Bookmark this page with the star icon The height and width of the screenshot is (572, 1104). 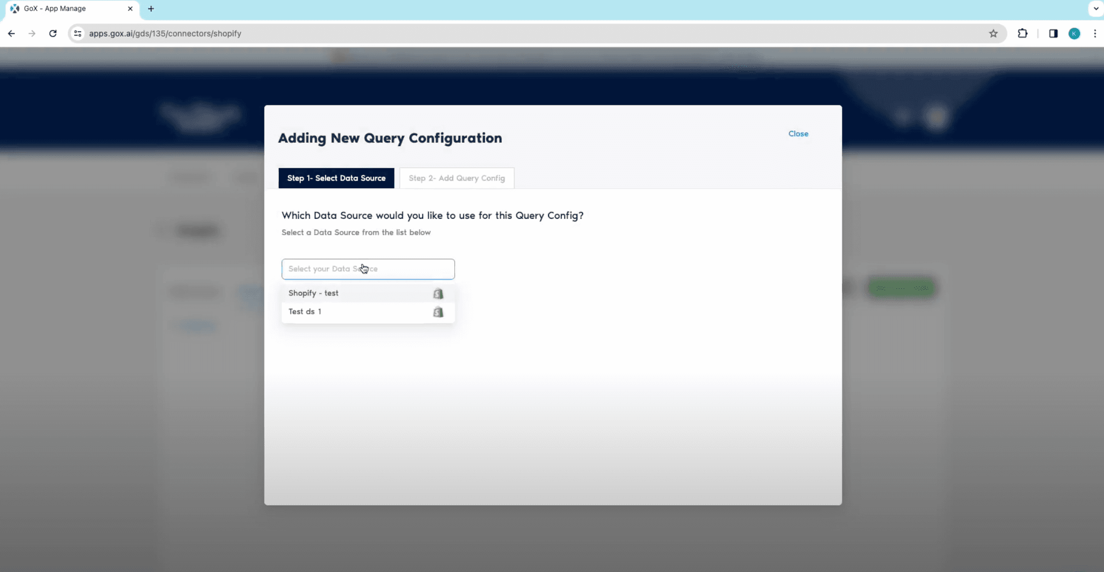tap(993, 34)
